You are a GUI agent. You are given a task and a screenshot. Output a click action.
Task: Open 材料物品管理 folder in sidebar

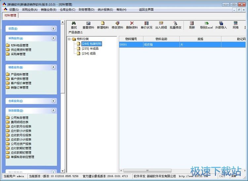(x=17, y=45)
